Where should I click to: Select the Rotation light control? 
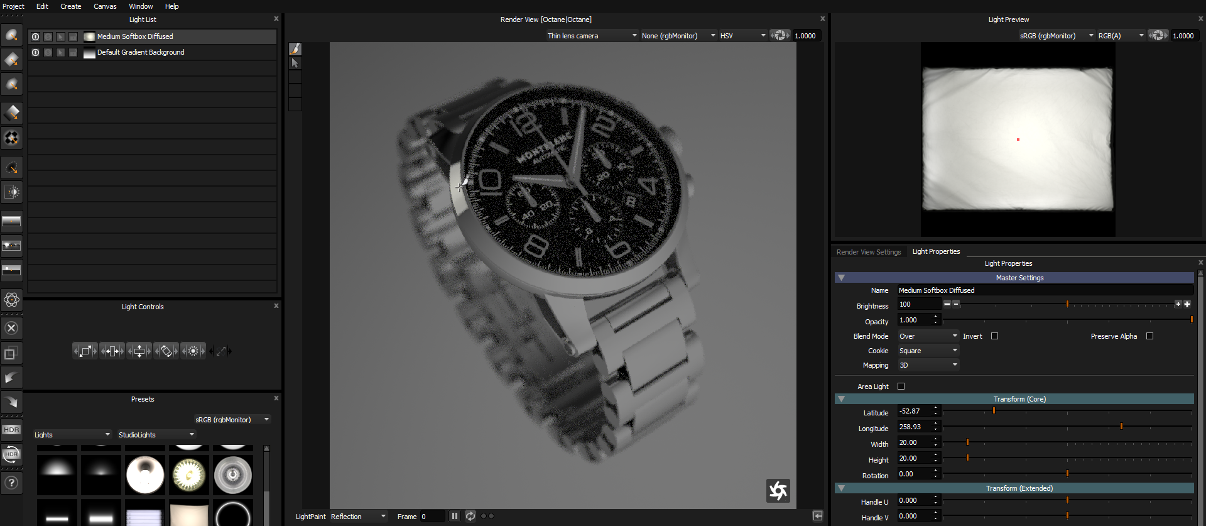tap(166, 351)
